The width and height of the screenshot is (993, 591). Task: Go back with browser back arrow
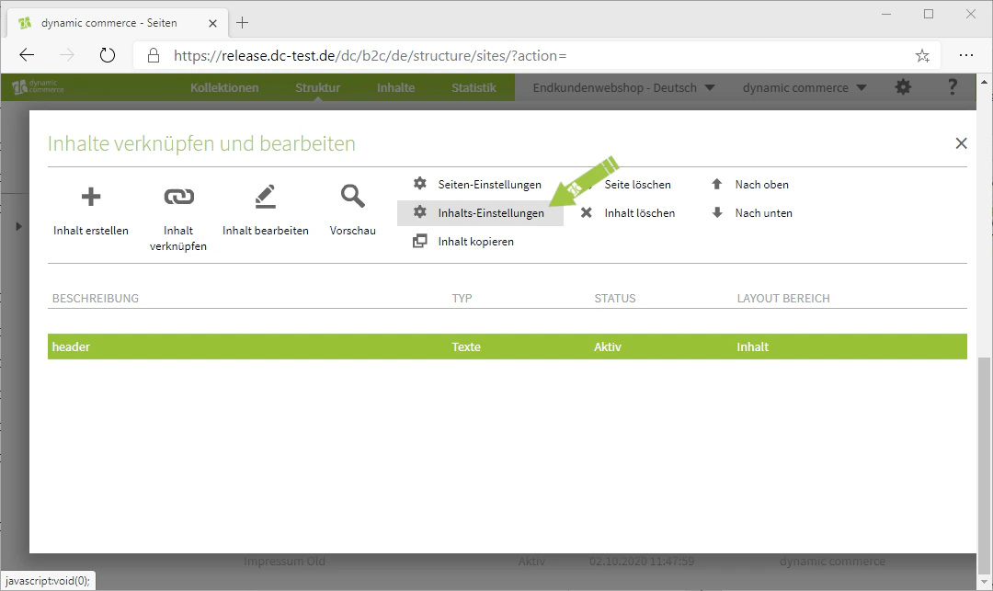point(27,55)
